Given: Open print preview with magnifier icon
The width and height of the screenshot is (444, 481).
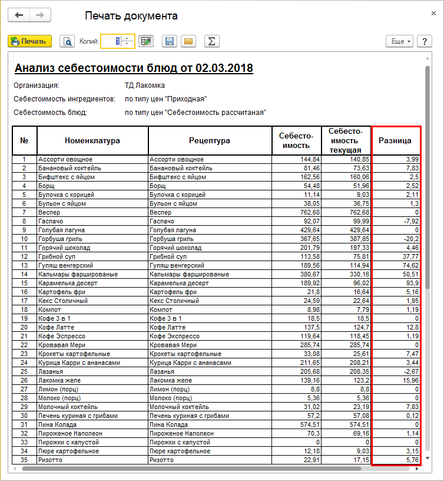Looking at the screenshot, I should (68, 41).
